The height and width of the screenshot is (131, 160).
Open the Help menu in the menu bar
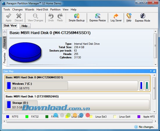pyautogui.click(x=74, y=10)
